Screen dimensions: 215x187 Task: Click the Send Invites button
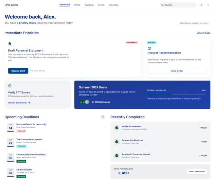coord(177,71)
